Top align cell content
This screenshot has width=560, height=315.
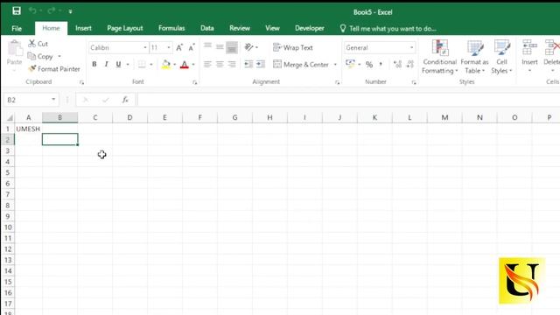tap(207, 47)
